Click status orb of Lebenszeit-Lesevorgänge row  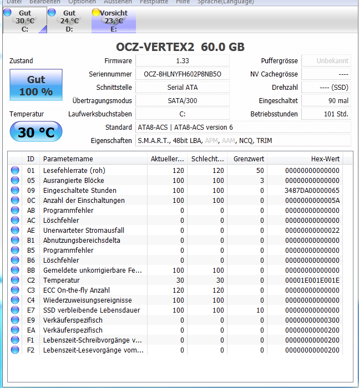(x=15, y=350)
